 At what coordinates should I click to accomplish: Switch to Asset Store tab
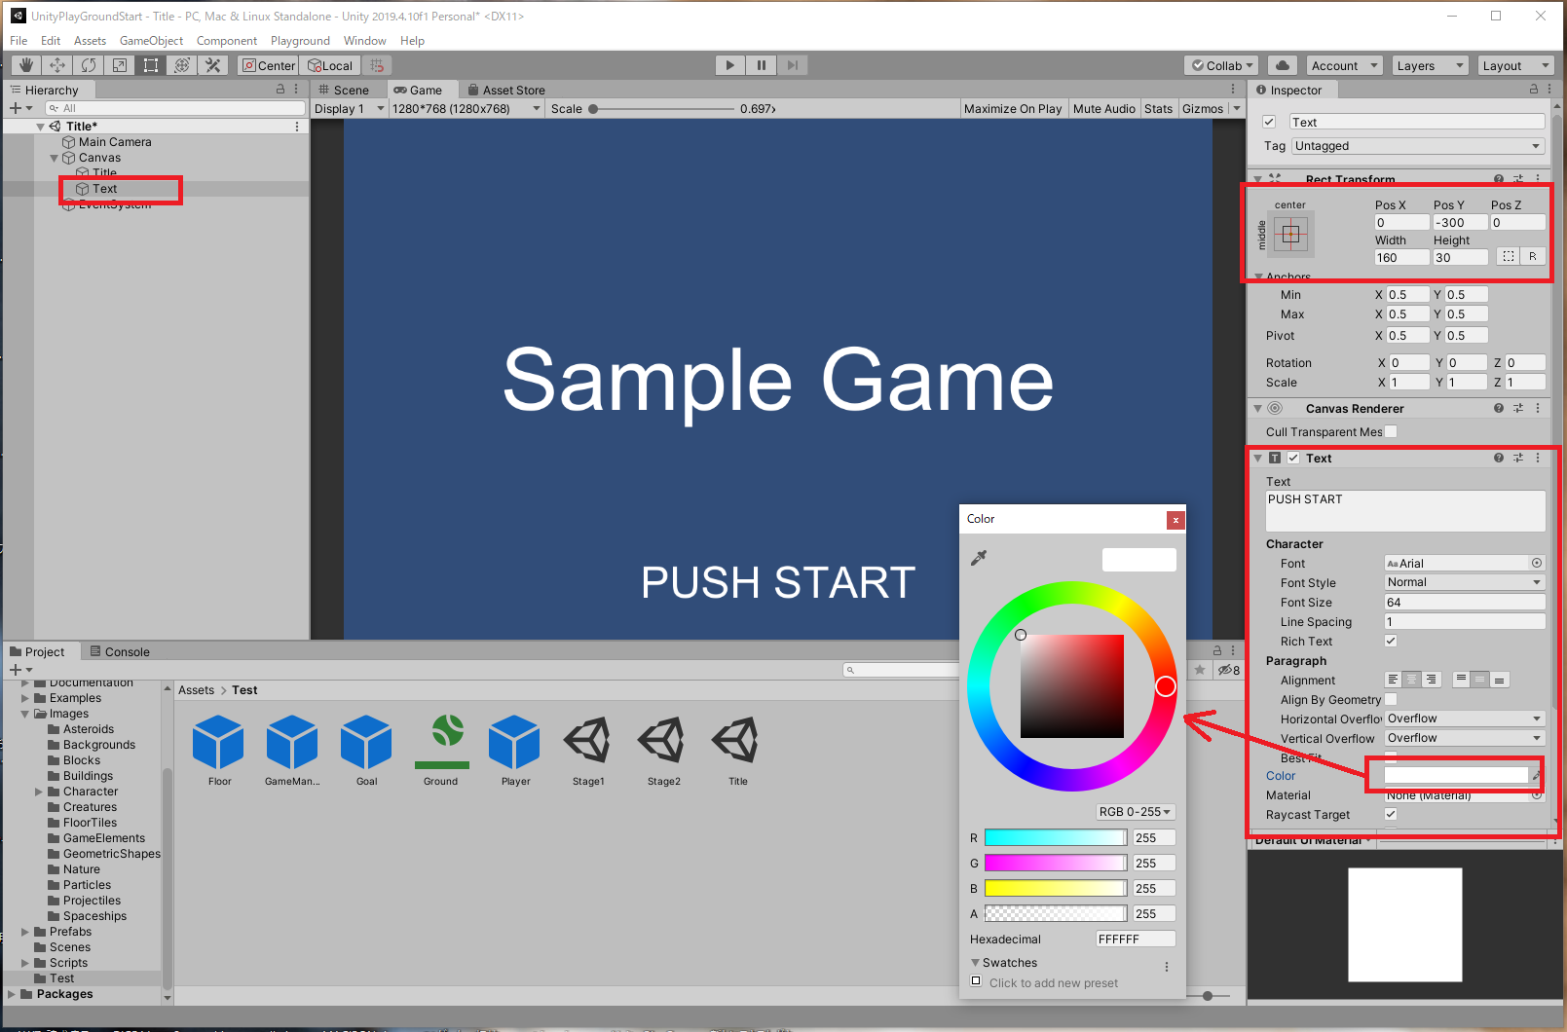point(506,90)
